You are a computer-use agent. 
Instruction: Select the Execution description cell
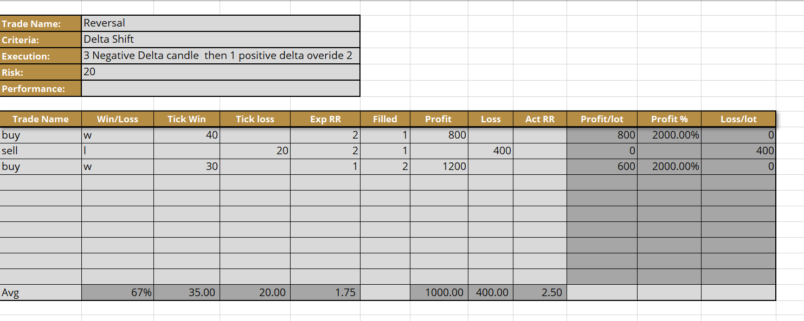pos(220,56)
